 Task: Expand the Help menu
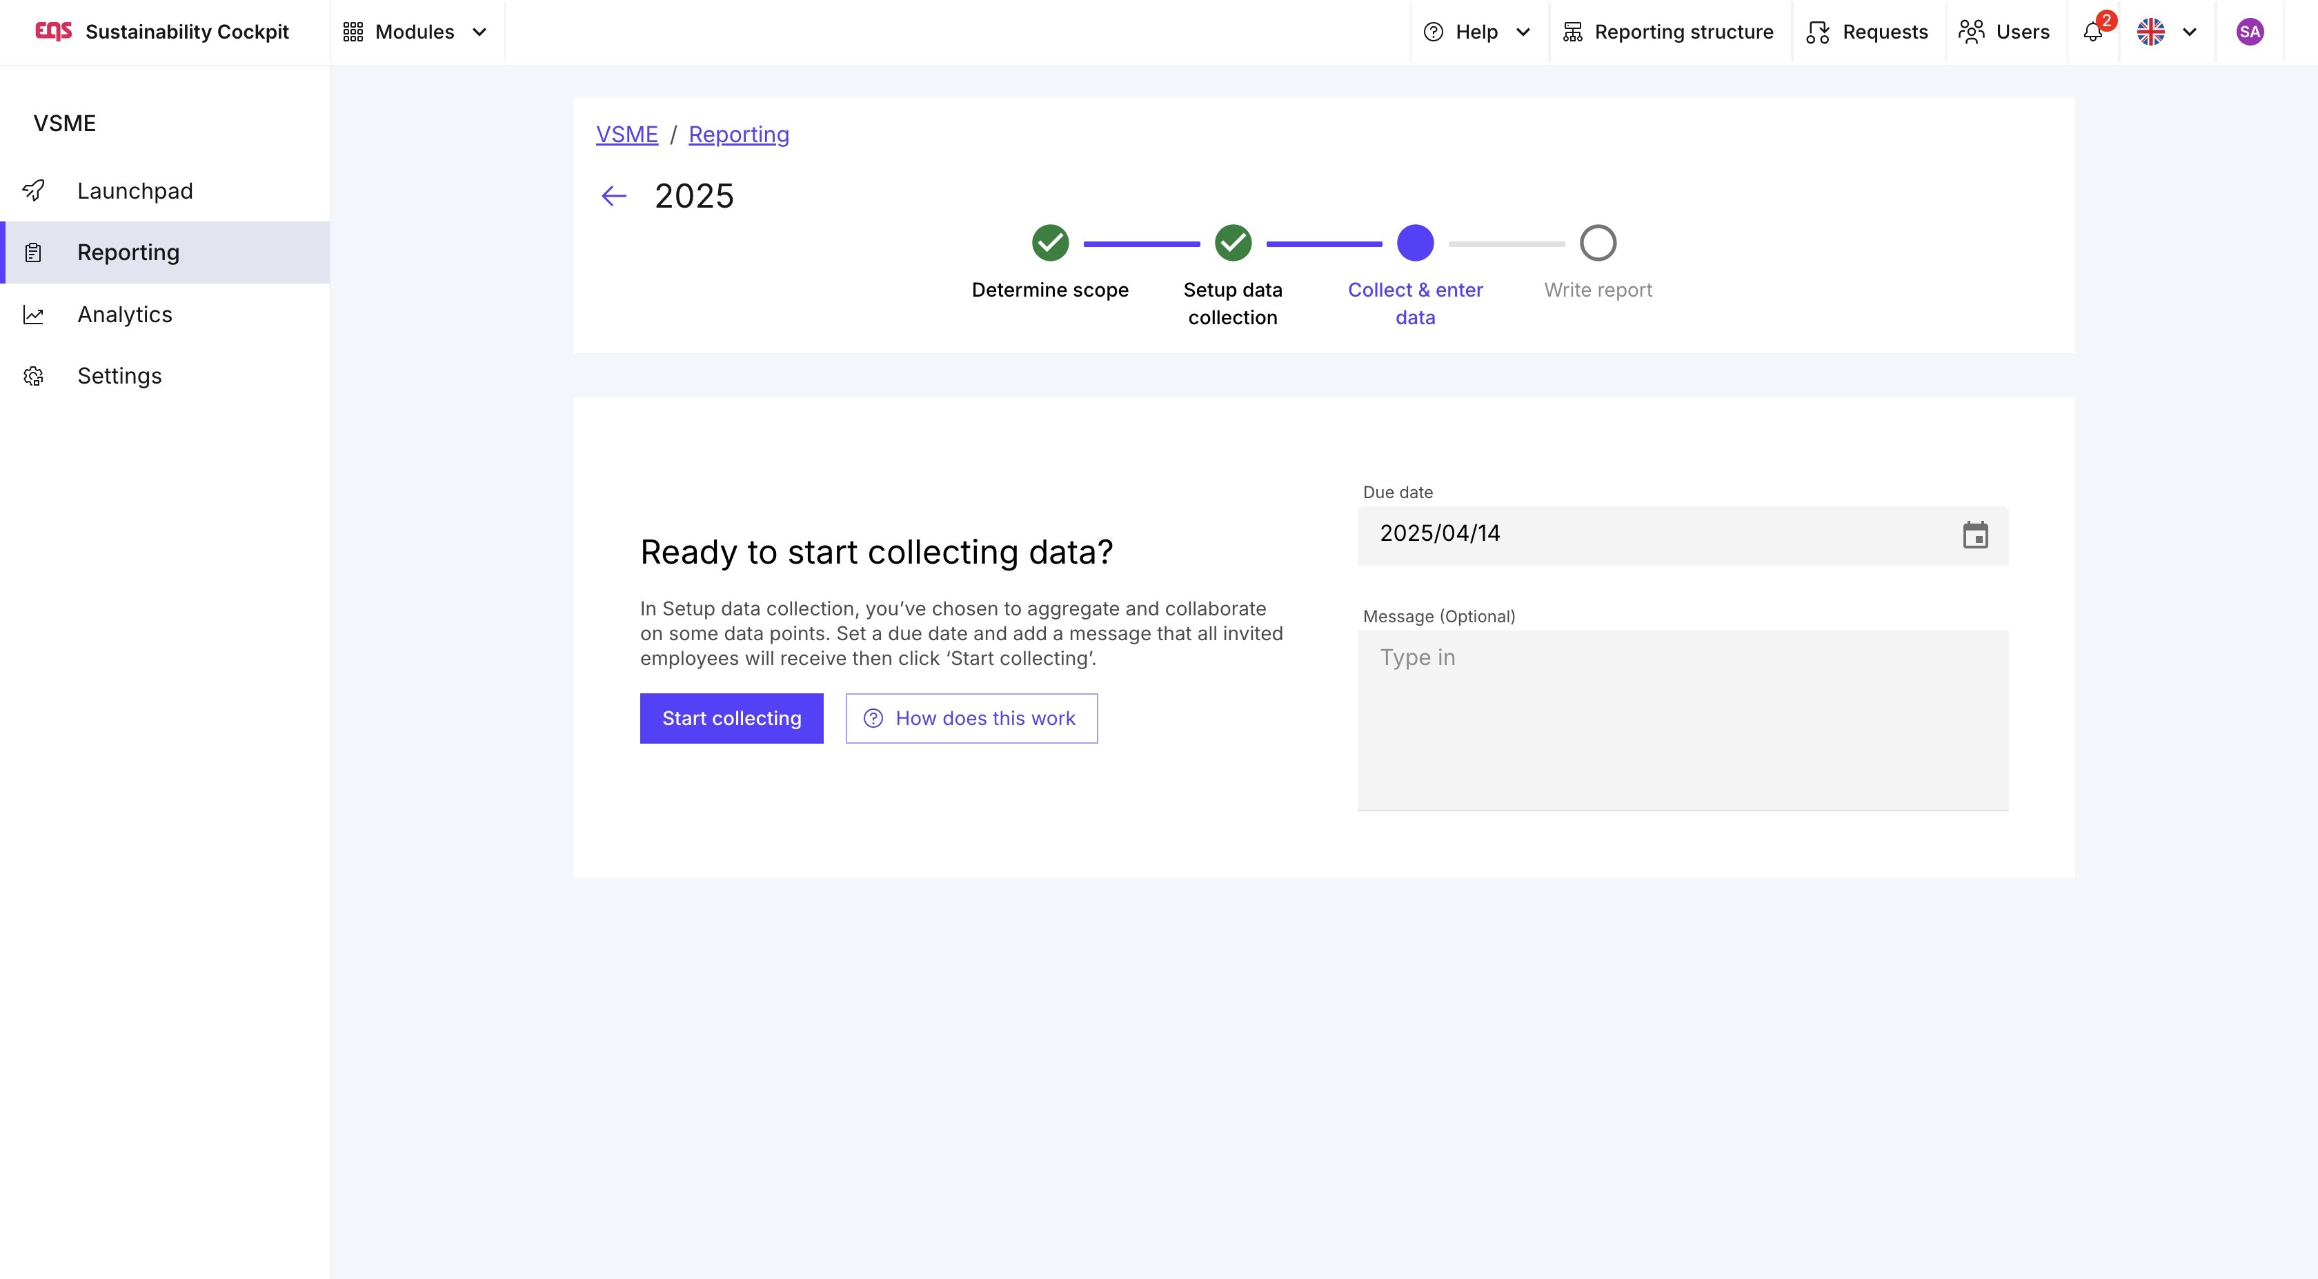(1476, 32)
